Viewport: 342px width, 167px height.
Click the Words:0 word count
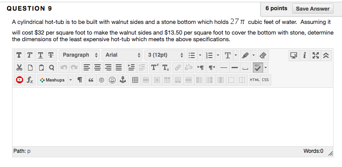[313, 151]
